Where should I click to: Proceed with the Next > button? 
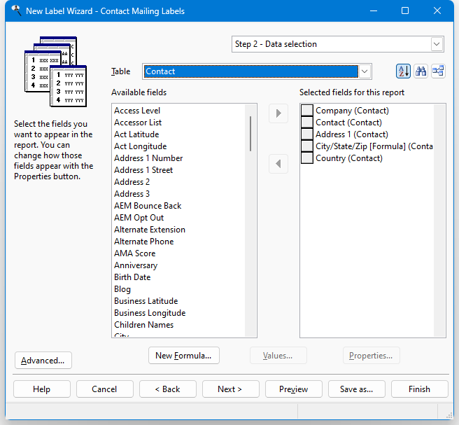pos(230,389)
